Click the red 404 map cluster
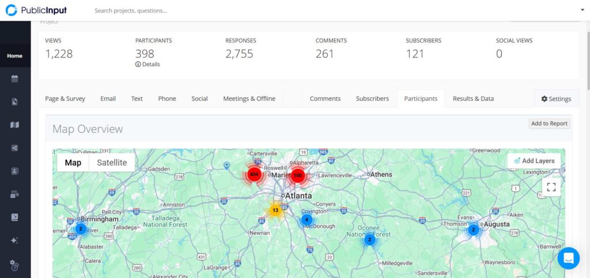Image resolution: width=590 pixels, height=278 pixels. click(254, 174)
